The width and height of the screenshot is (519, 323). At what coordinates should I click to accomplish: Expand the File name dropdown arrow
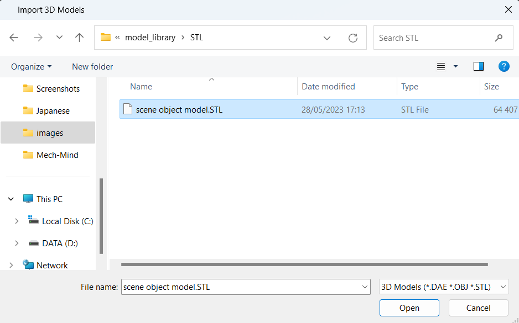365,287
